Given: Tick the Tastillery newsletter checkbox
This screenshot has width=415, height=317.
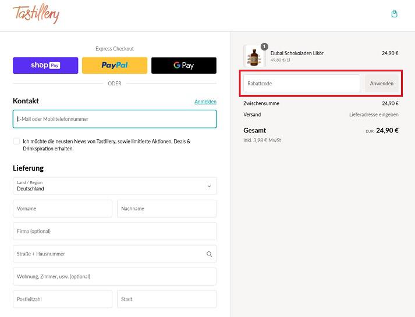Looking at the screenshot, I should click(x=16, y=141).
